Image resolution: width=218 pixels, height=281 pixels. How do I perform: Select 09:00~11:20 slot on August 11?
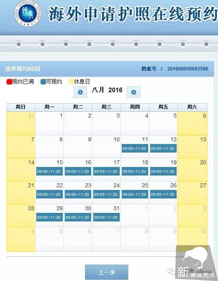pos(135,148)
